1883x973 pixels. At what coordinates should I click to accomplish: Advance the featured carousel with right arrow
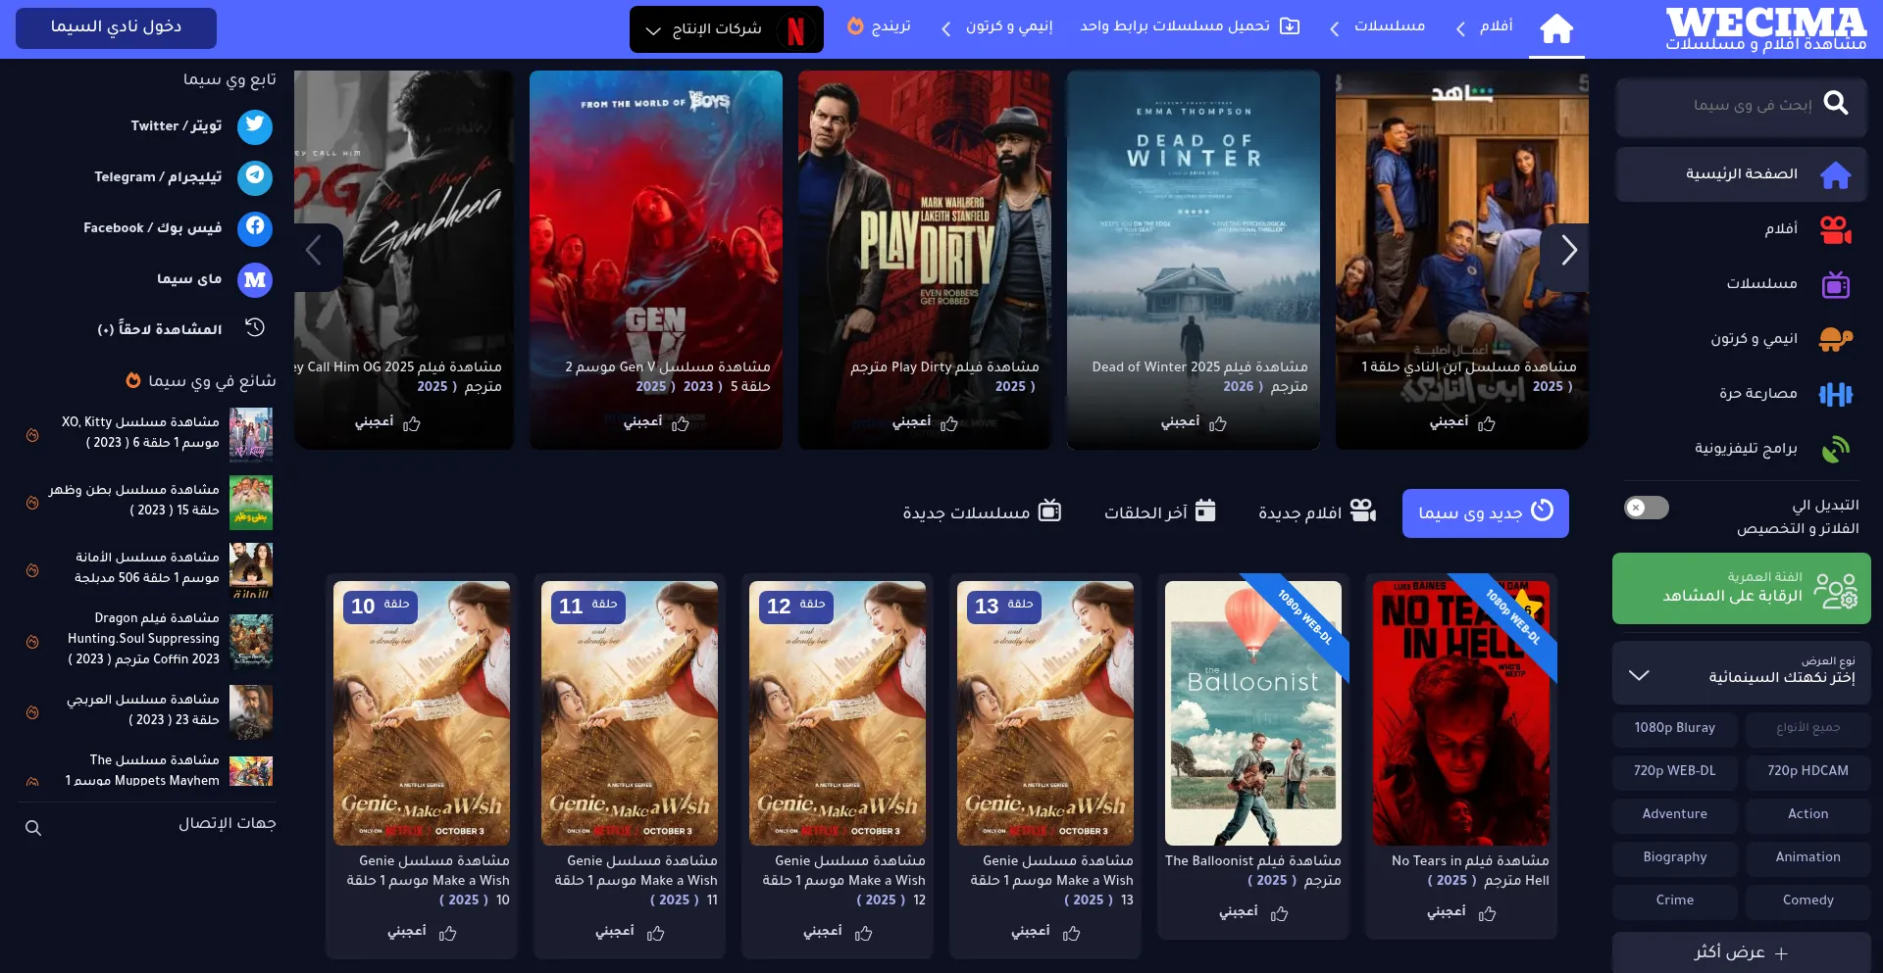click(1568, 251)
